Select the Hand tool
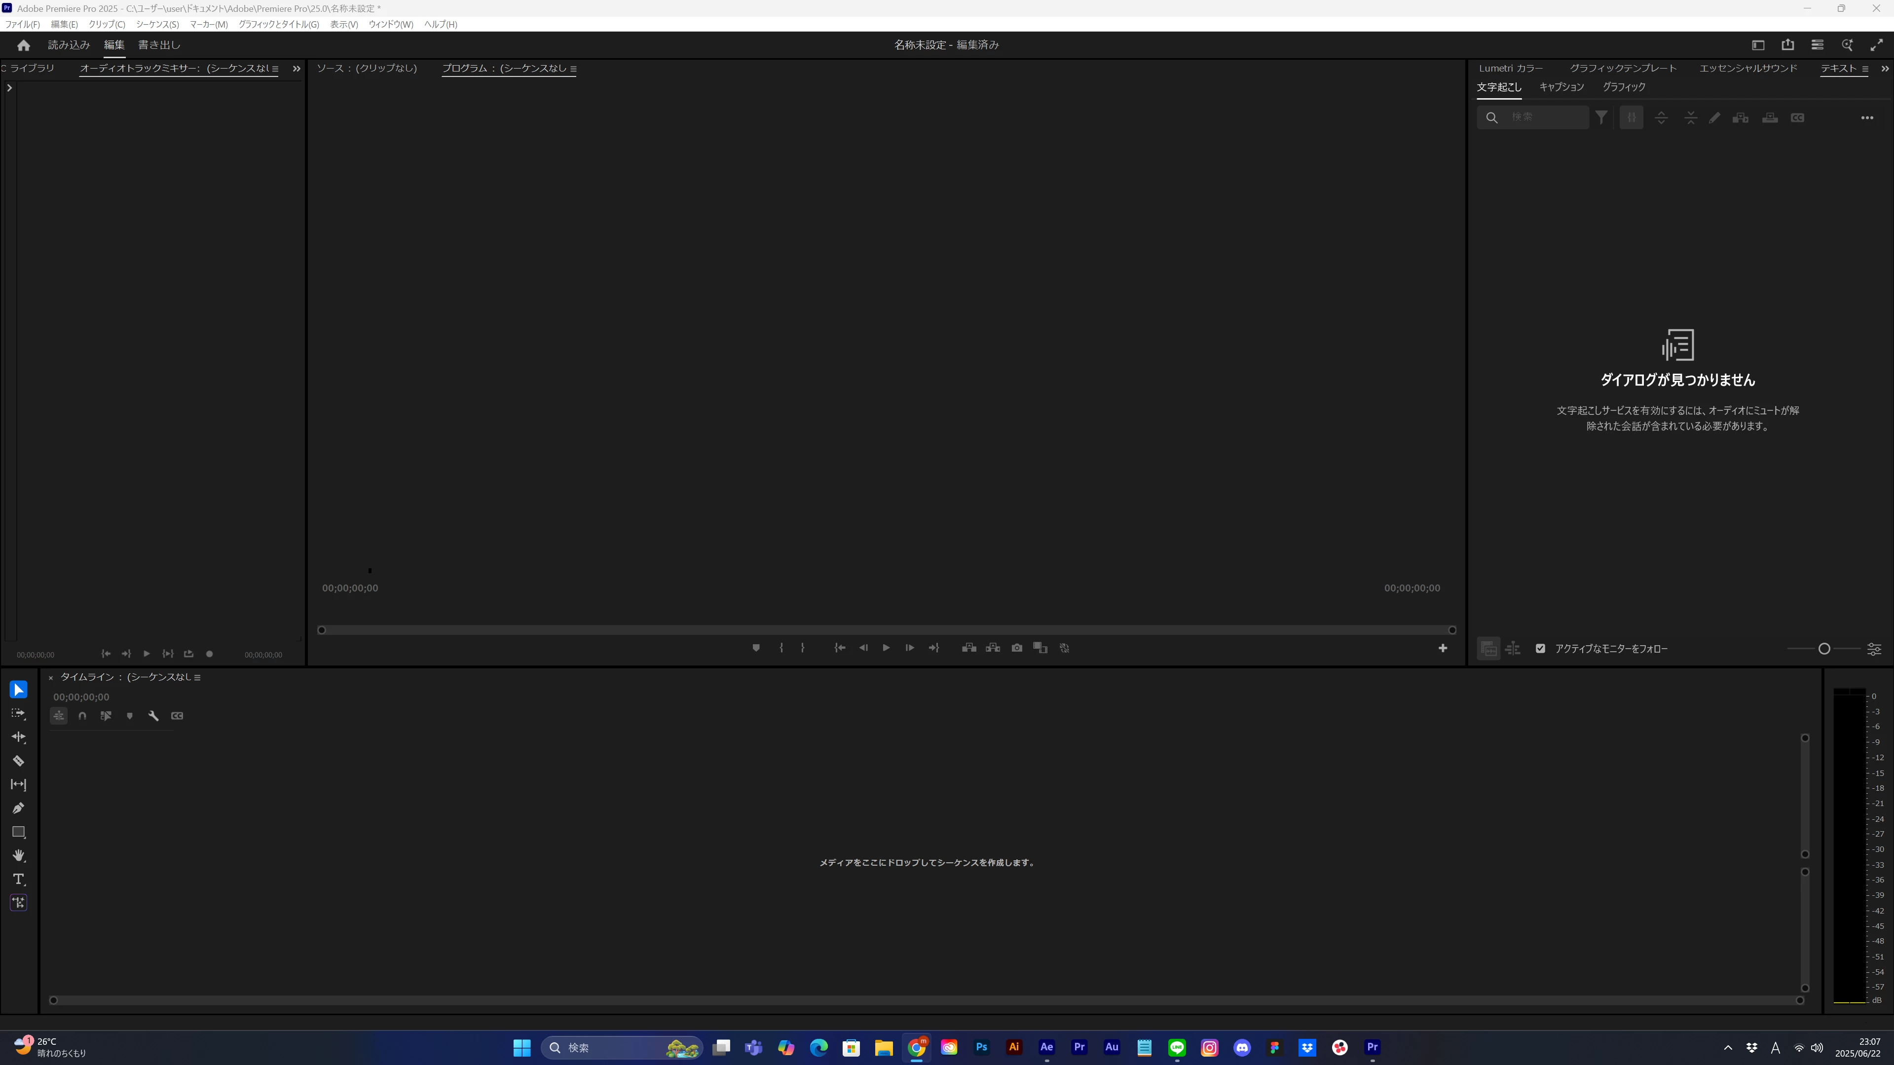Image resolution: width=1894 pixels, height=1065 pixels. pos(18,855)
